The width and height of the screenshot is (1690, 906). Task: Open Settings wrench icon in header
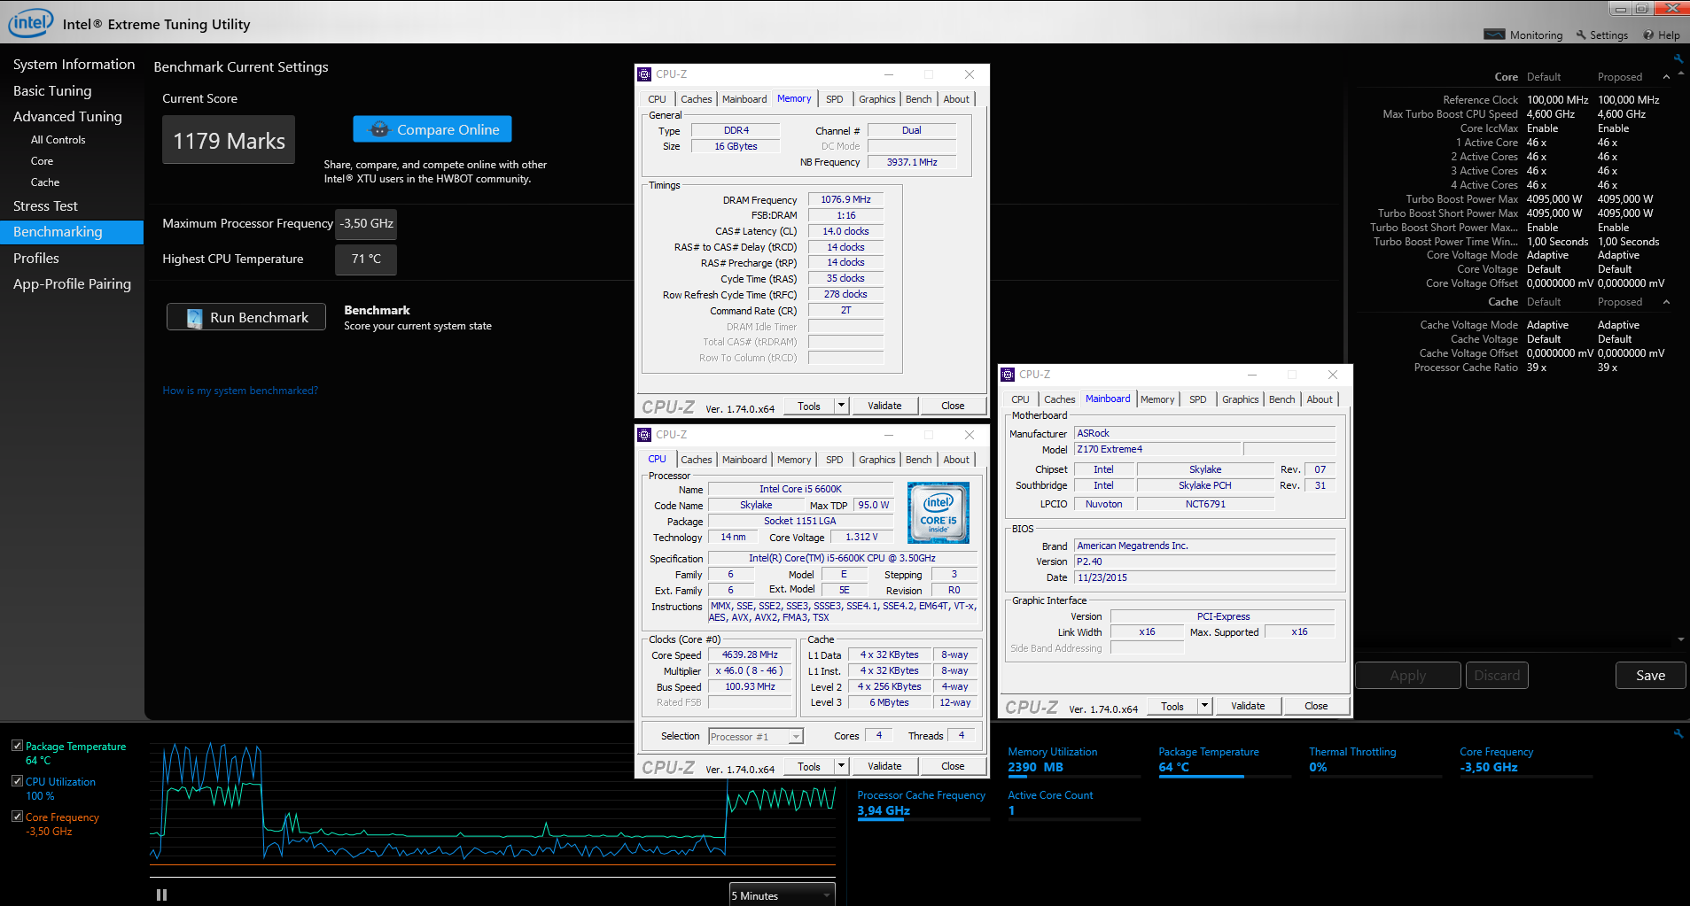(1581, 35)
